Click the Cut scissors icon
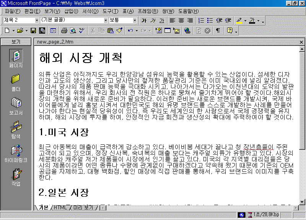Viewport: 306px width, 220px height. [93, 31]
